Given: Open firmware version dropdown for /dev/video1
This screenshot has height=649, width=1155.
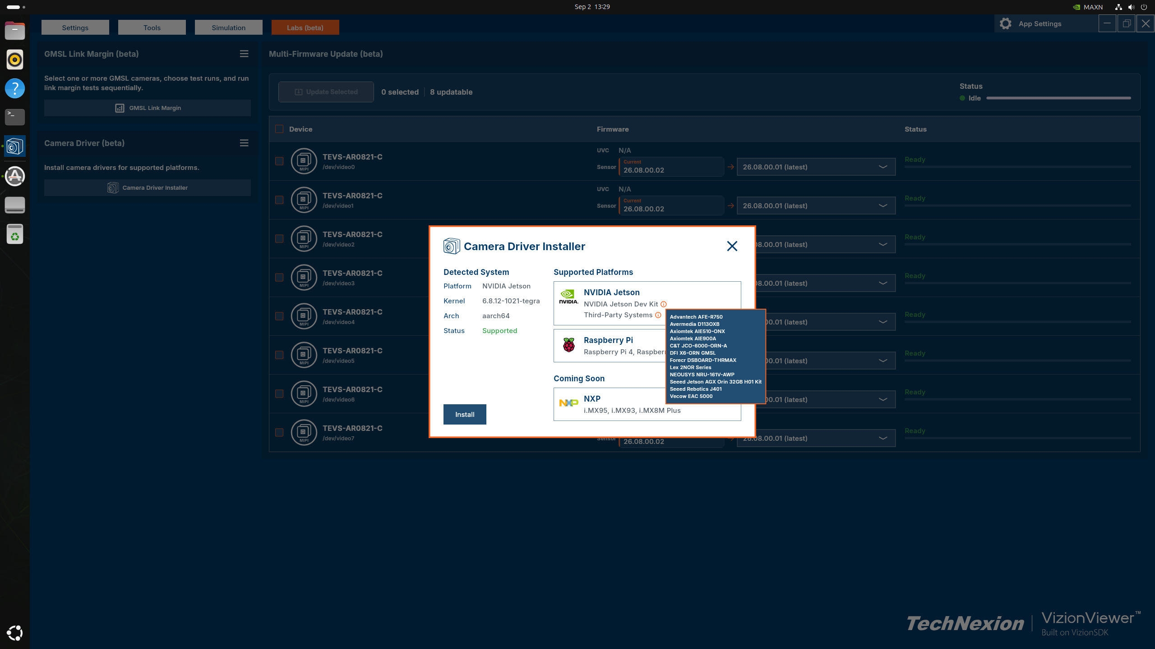Looking at the screenshot, I should coord(816,206).
